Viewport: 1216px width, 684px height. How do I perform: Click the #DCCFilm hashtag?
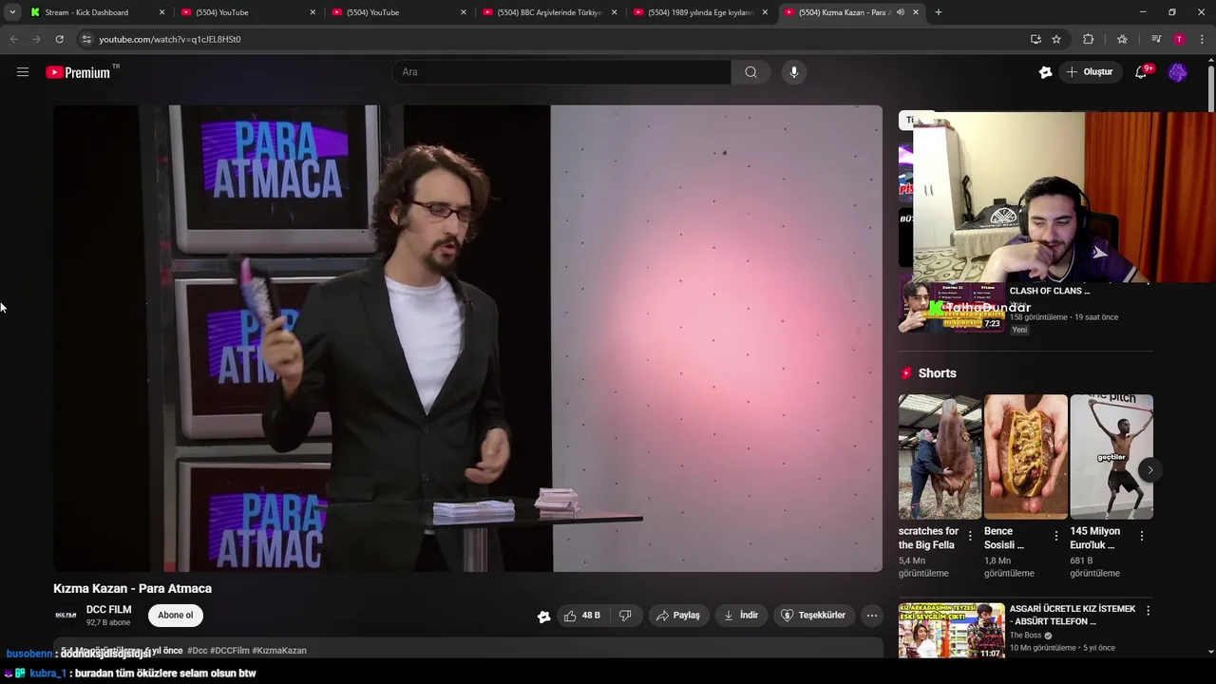click(229, 651)
